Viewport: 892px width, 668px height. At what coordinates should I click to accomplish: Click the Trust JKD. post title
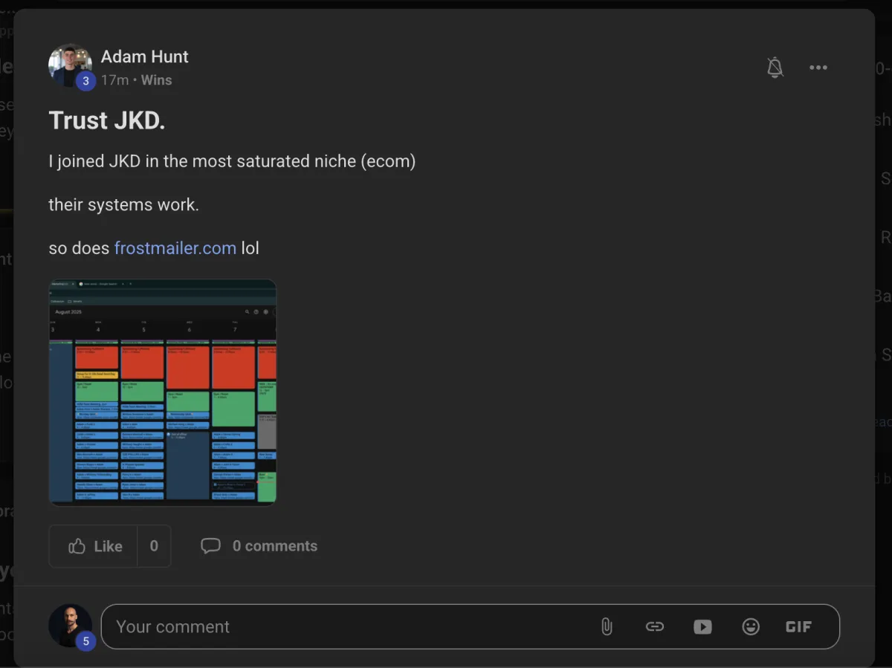coord(107,120)
